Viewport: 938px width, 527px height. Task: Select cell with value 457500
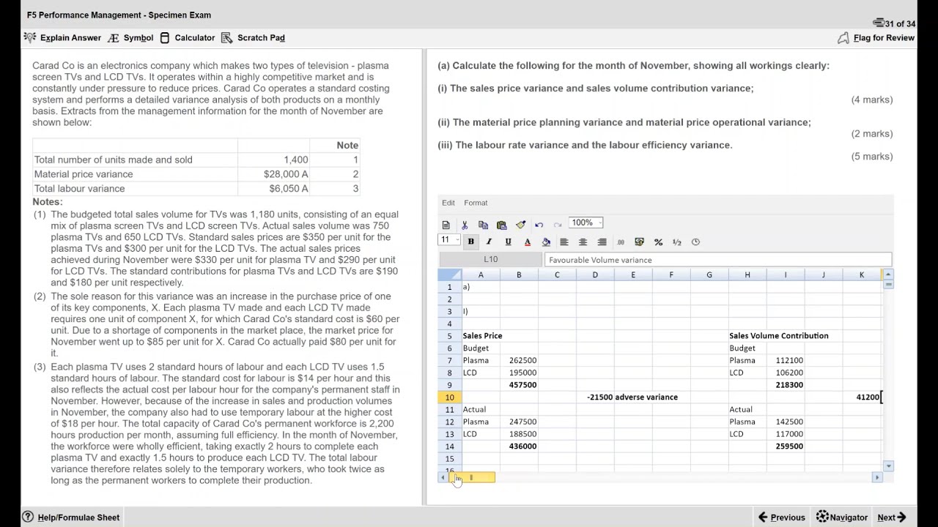[x=519, y=385]
